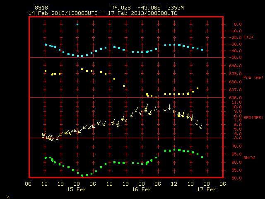Click the isolated cyan point at 0.0 temperature
This screenshot has height=199, width=265.
coord(77,24)
